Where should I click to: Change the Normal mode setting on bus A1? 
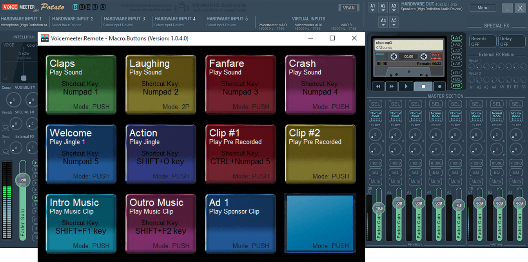tap(376, 116)
